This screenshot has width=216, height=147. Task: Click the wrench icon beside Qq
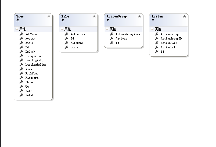click(21, 86)
